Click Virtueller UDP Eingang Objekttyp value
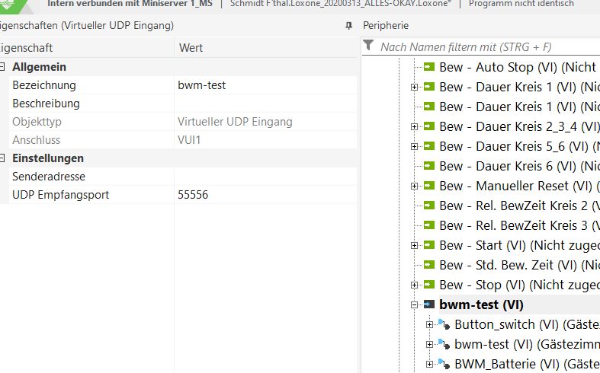Image resolution: width=600 pixels, height=373 pixels. (x=235, y=122)
